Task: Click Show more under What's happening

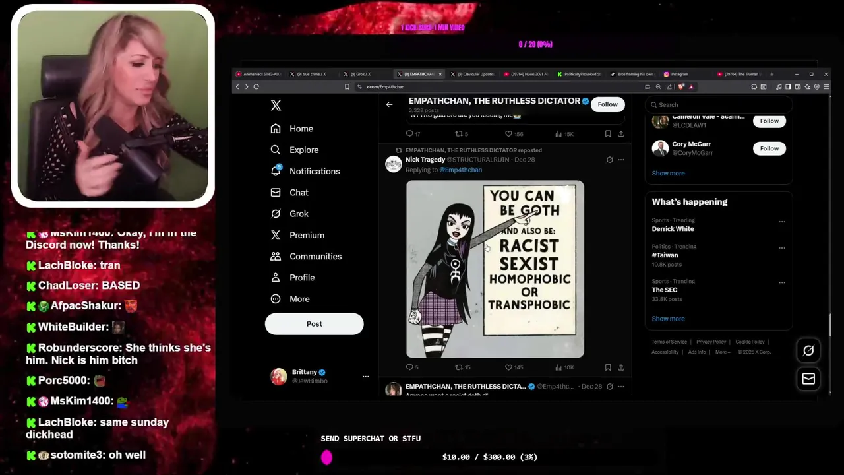Action: (668, 319)
